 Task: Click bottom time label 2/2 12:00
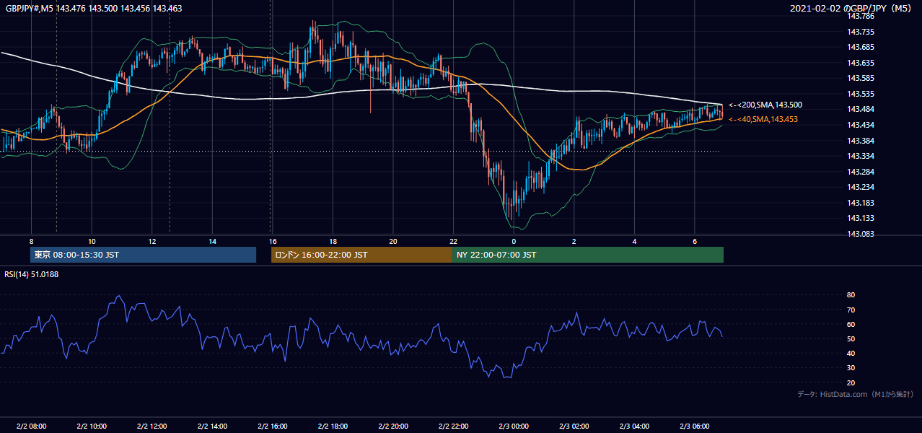[152, 427]
